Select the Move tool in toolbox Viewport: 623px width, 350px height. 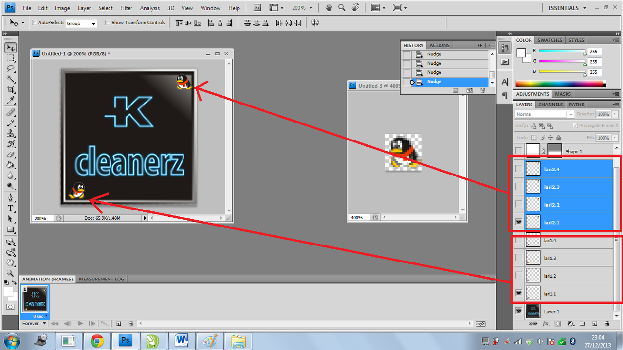(x=11, y=48)
